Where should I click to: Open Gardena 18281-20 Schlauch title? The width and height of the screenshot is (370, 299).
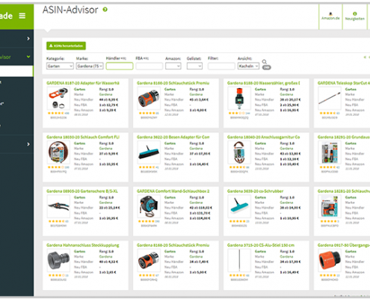point(344,191)
